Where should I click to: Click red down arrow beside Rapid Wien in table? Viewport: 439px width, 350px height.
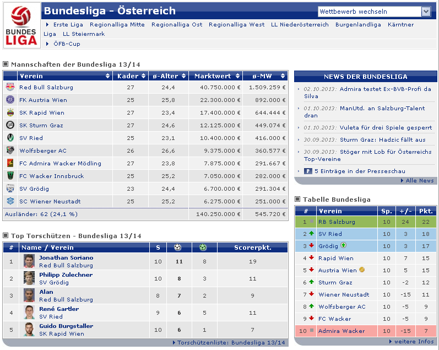pyautogui.click(x=311, y=257)
